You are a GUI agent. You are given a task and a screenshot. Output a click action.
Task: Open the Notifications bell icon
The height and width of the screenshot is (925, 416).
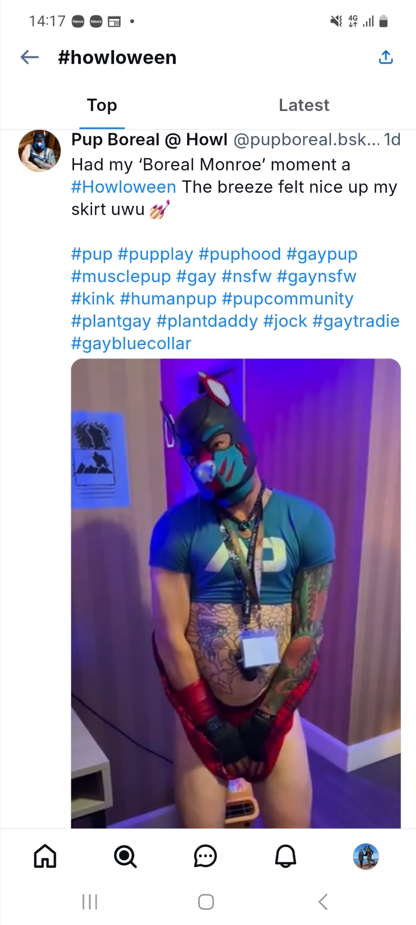(x=286, y=856)
